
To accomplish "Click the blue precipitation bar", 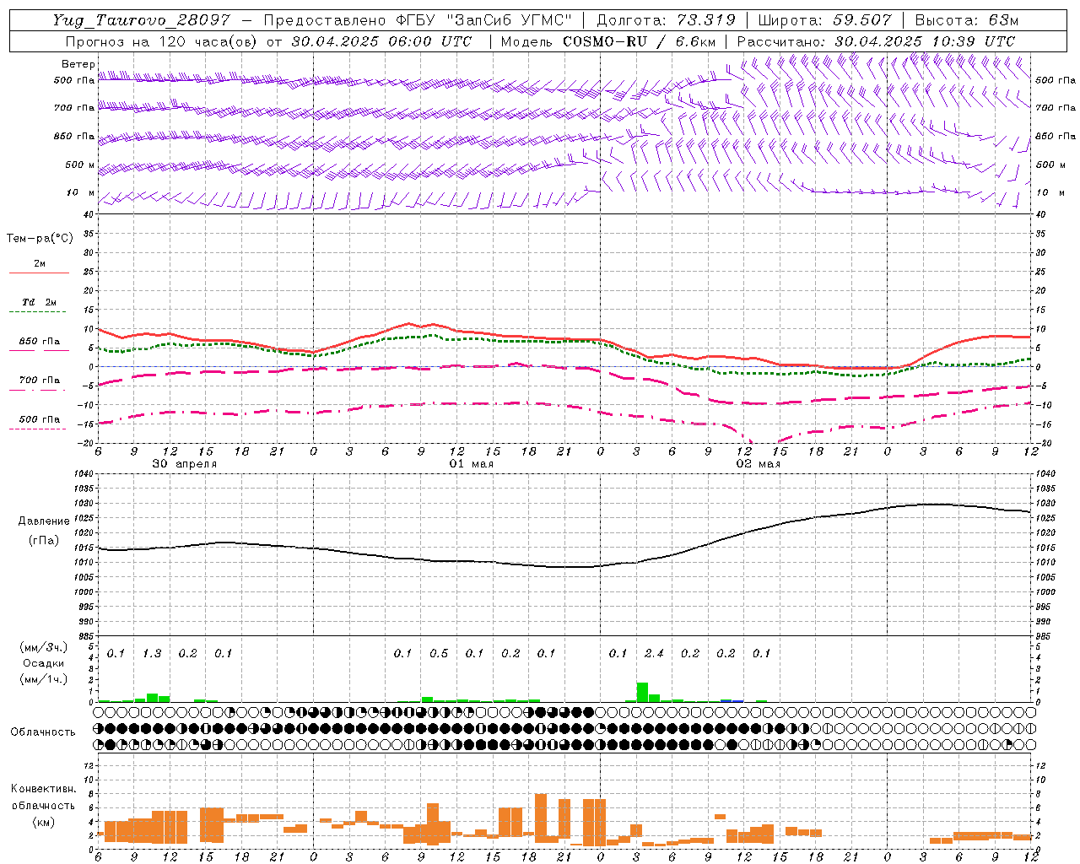I will tap(732, 700).
